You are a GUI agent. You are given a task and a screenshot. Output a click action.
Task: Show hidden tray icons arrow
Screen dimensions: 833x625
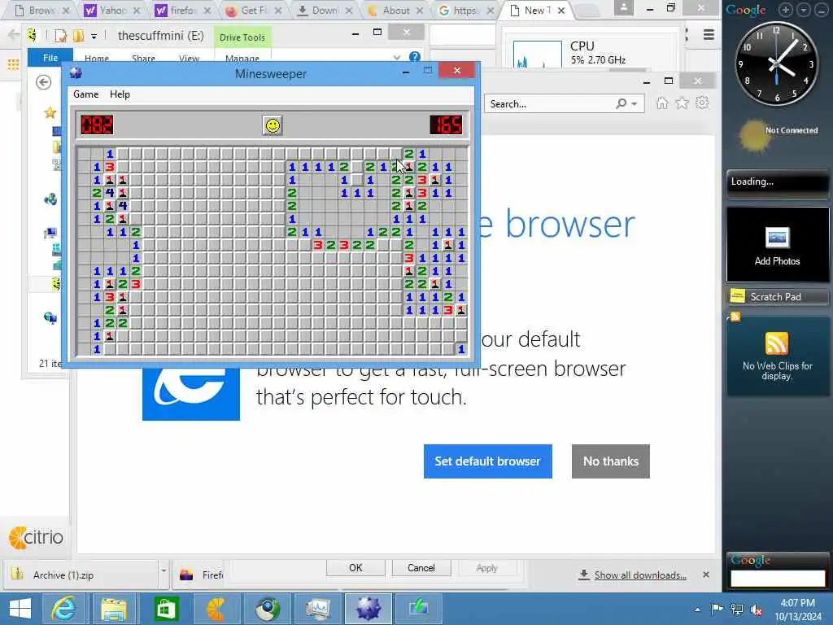(697, 610)
